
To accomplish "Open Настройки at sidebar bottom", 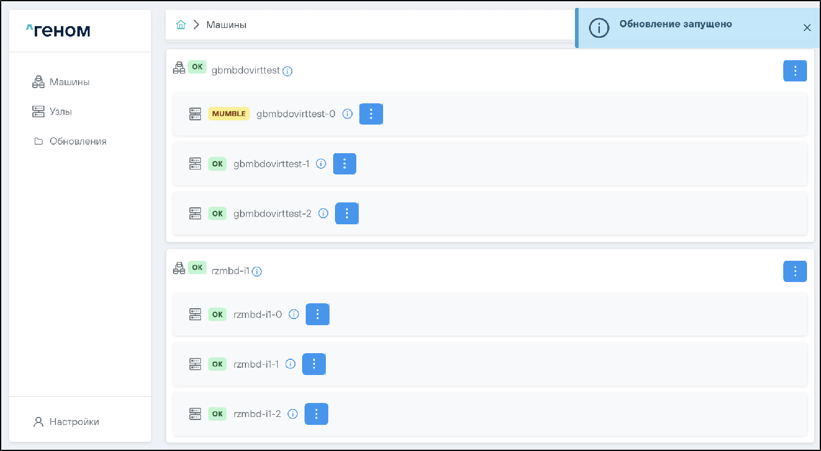I will [x=74, y=422].
